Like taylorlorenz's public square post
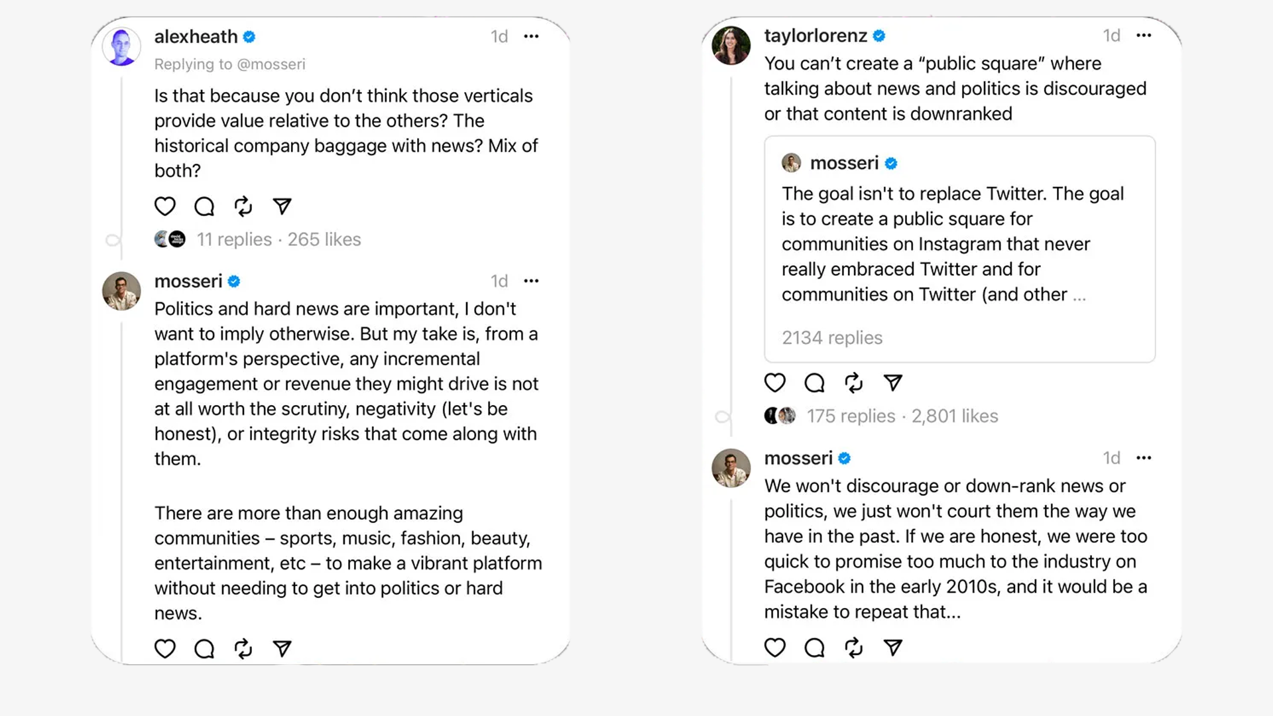This screenshot has height=716, width=1273. pyautogui.click(x=775, y=383)
